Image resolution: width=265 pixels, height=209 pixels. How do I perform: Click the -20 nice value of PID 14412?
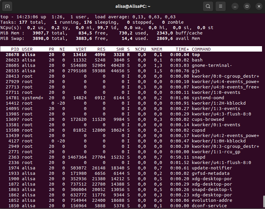(x=61, y=103)
